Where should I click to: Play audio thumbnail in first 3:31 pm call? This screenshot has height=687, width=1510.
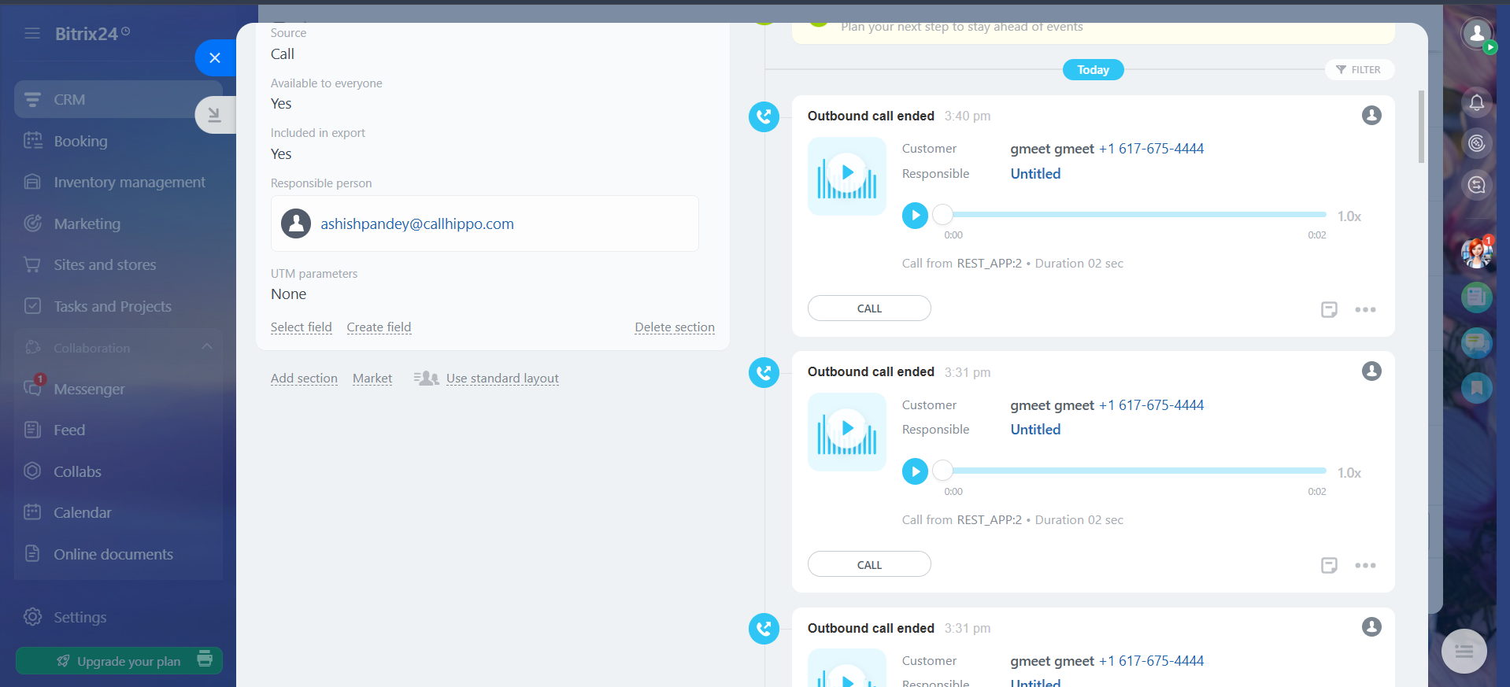[x=847, y=432]
